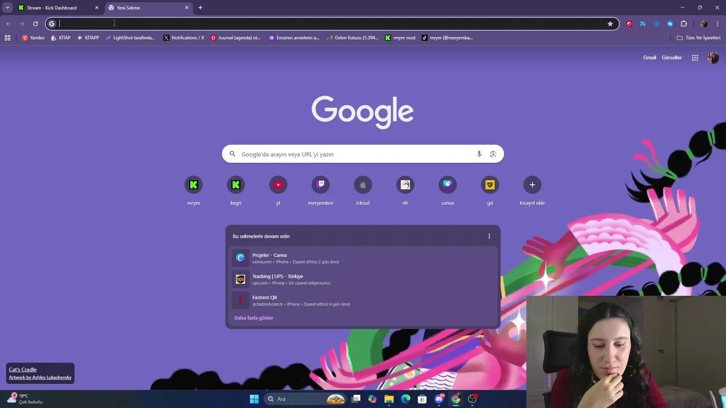726x408 pixels.
Task: Open the Notifications / X bookmark
Action: [x=184, y=38]
